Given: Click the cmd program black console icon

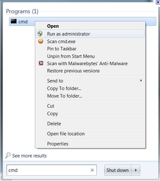Looking at the screenshot, I should point(14,21).
